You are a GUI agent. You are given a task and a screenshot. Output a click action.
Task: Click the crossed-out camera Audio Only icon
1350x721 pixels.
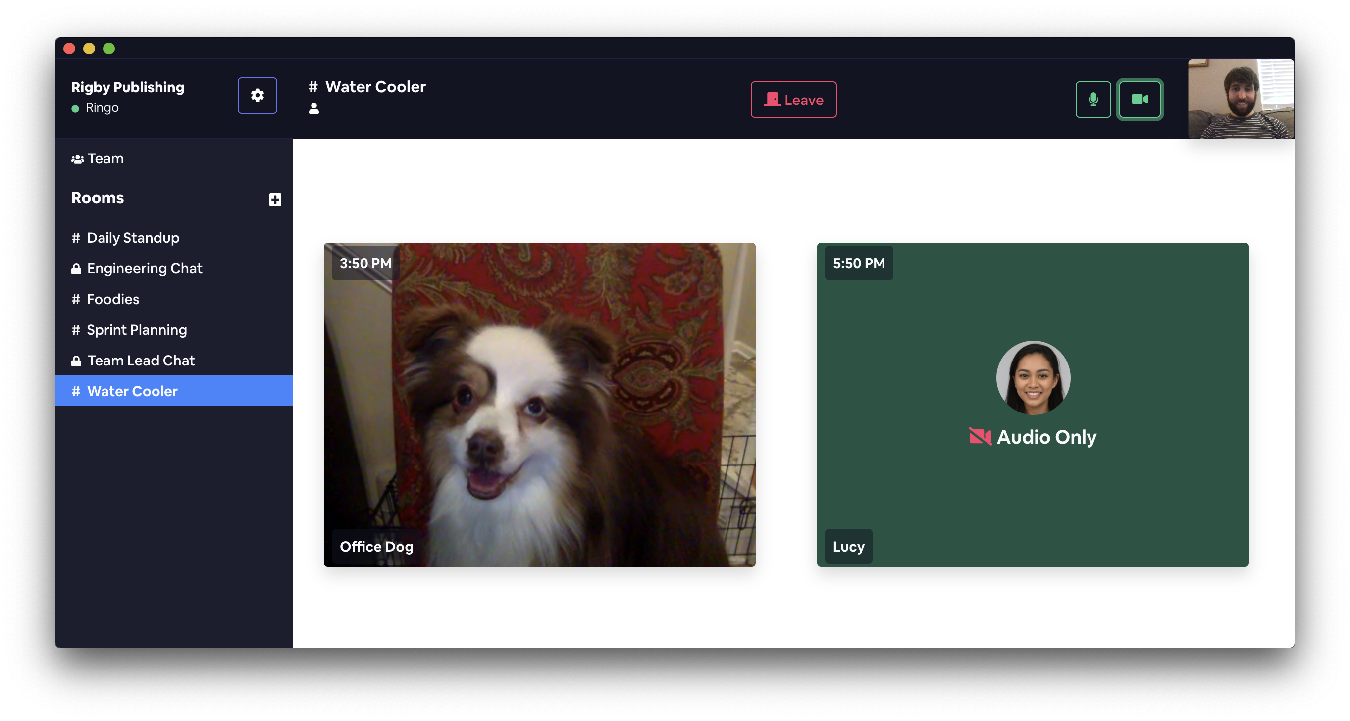click(980, 436)
